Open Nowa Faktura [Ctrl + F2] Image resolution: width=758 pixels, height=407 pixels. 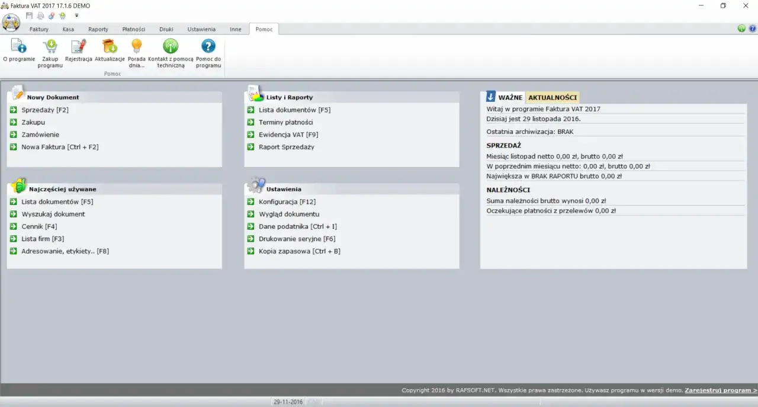[60, 147]
